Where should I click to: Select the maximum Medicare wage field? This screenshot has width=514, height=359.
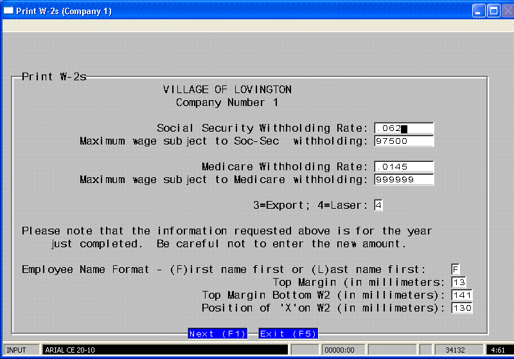(x=403, y=180)
